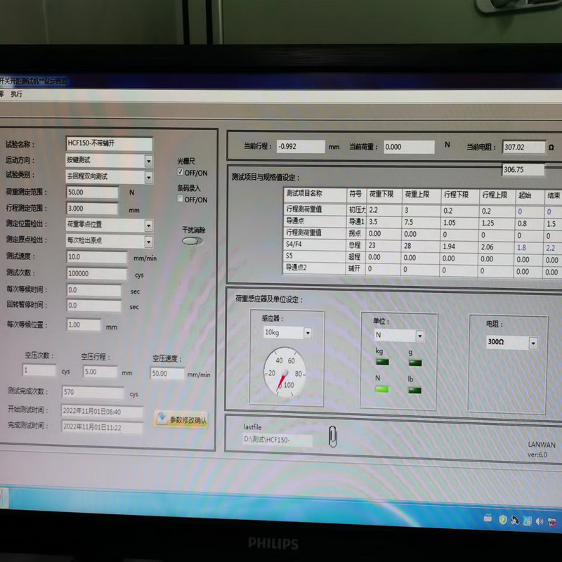Click the kg unit indicator light
Screen dimensions: 562x562
pos(383,362)
